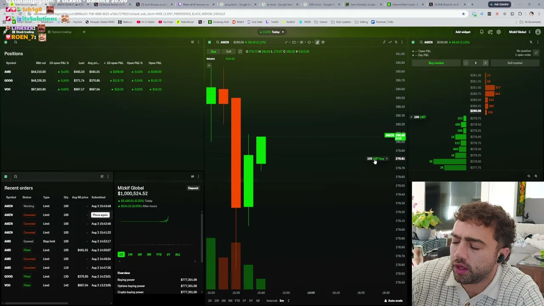Image resolution: width=544 pixels, height=306 pixels.
Task: Click search icon in Recent orders widget
Action: [x=15, y=176]
